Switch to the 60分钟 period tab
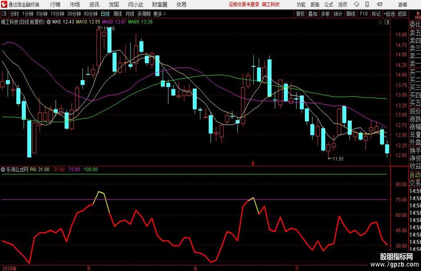 point(91,14)
